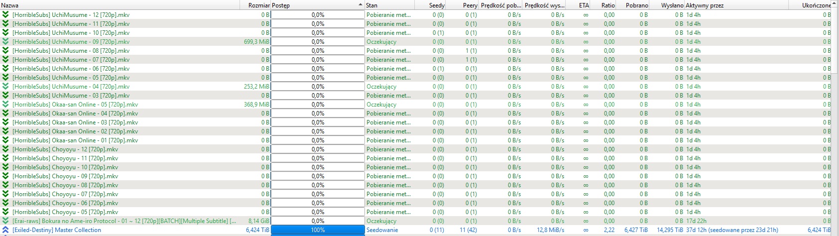Click the download status icon for UchiMusume - 03
Image resolution: width=839 pixels, height=236 pixels.
click(5, 96)
